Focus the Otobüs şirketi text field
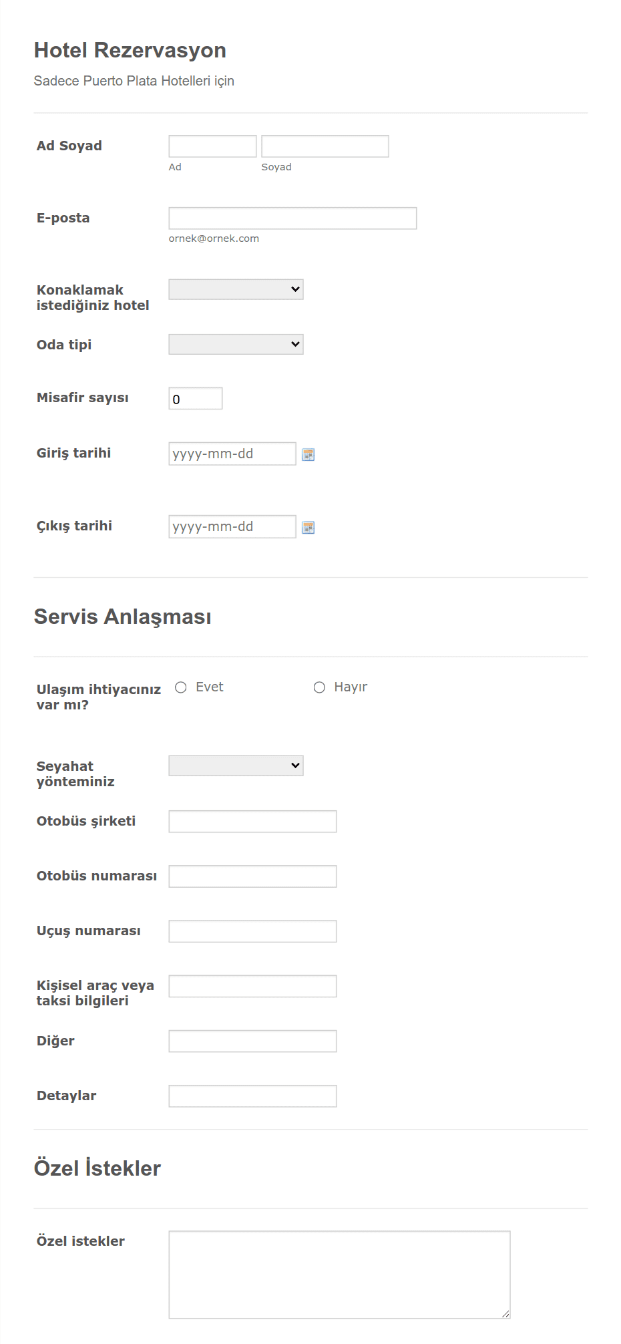The image size is (621, 1344). click(252, 822)
